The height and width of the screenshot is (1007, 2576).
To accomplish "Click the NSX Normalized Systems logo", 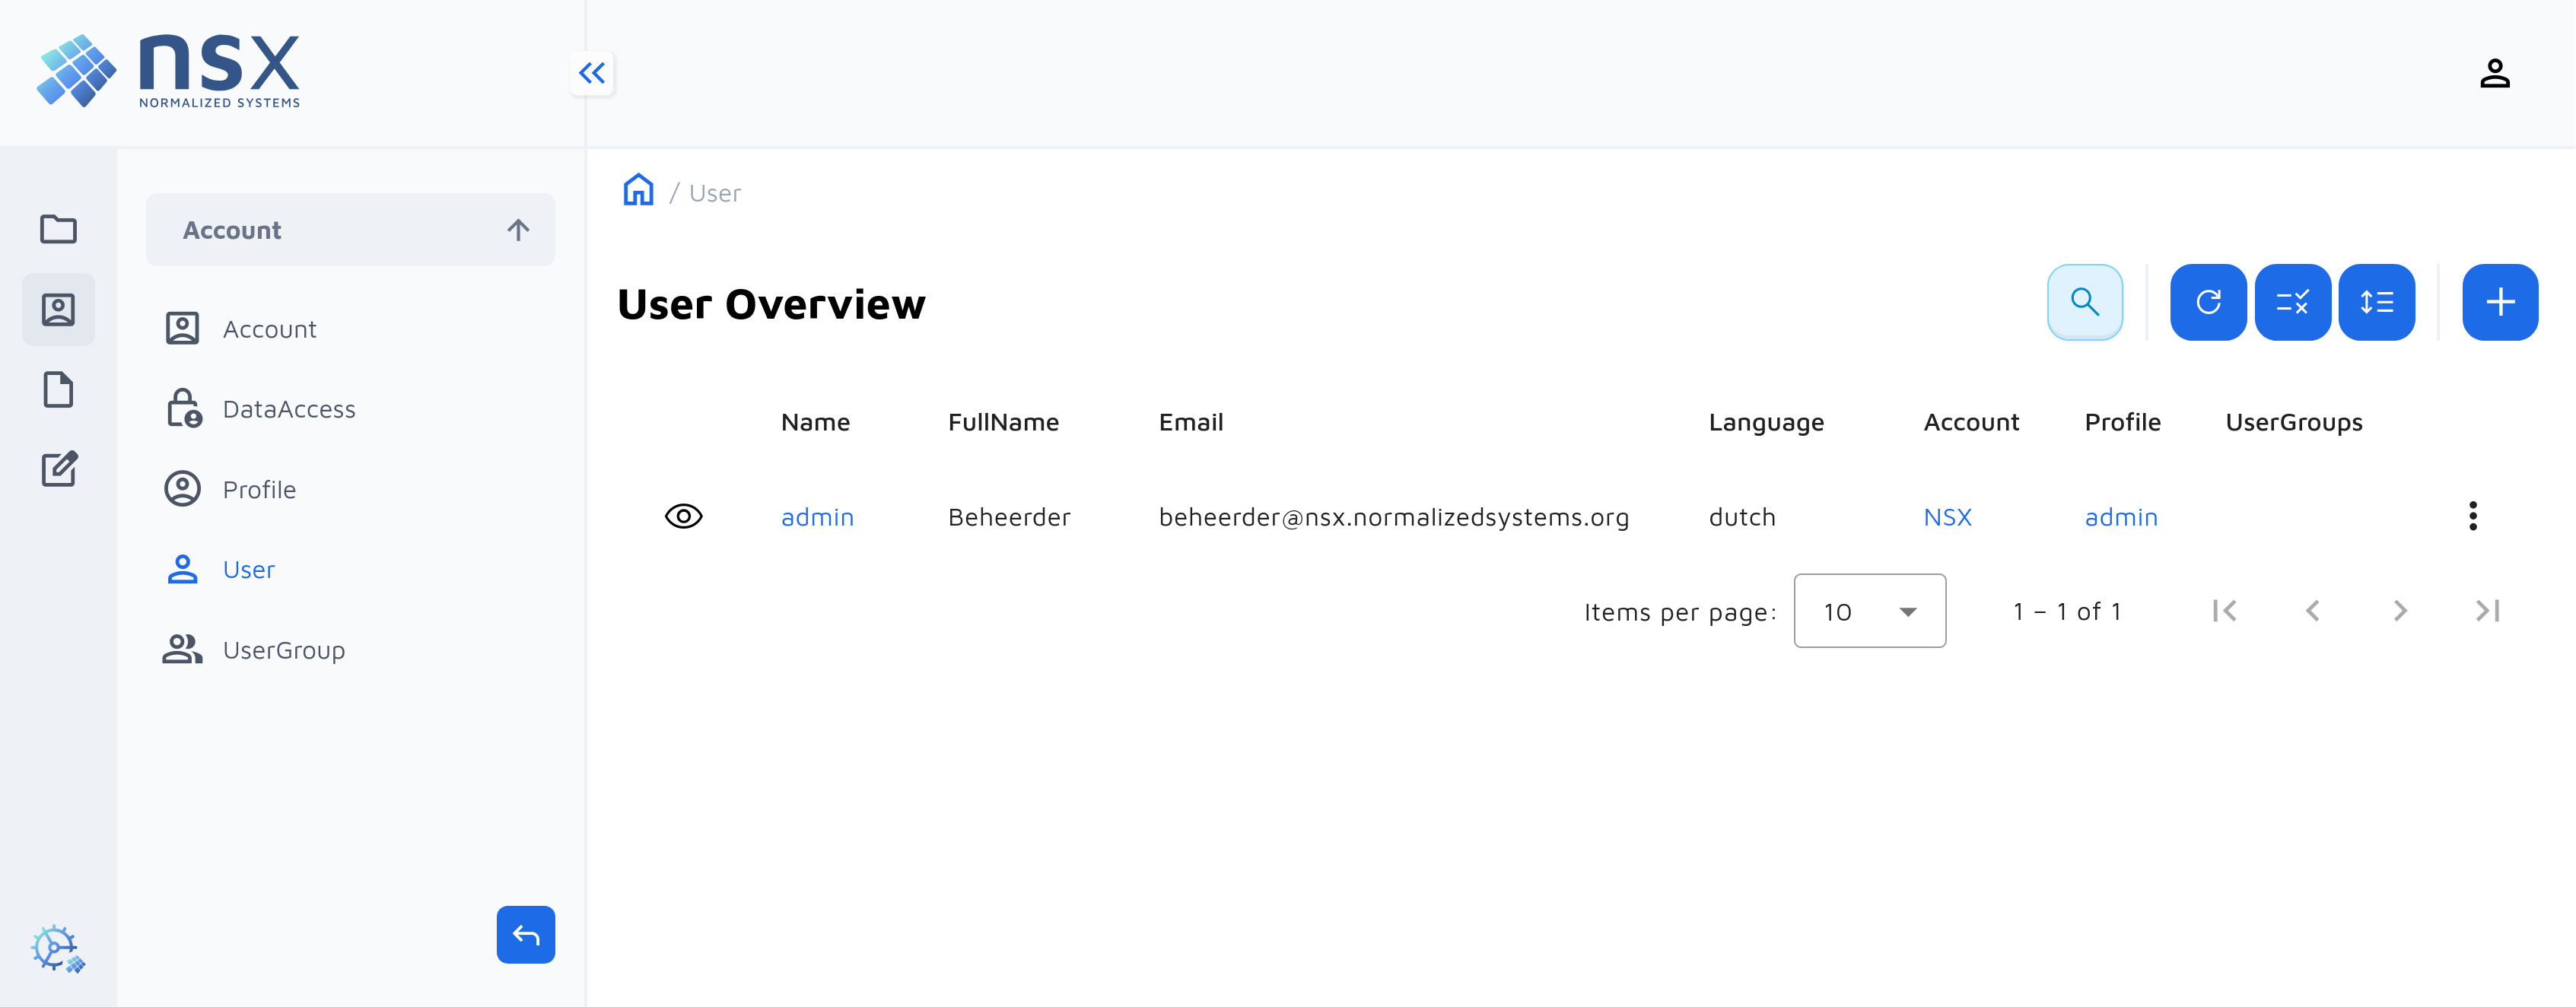I will 168,71.
